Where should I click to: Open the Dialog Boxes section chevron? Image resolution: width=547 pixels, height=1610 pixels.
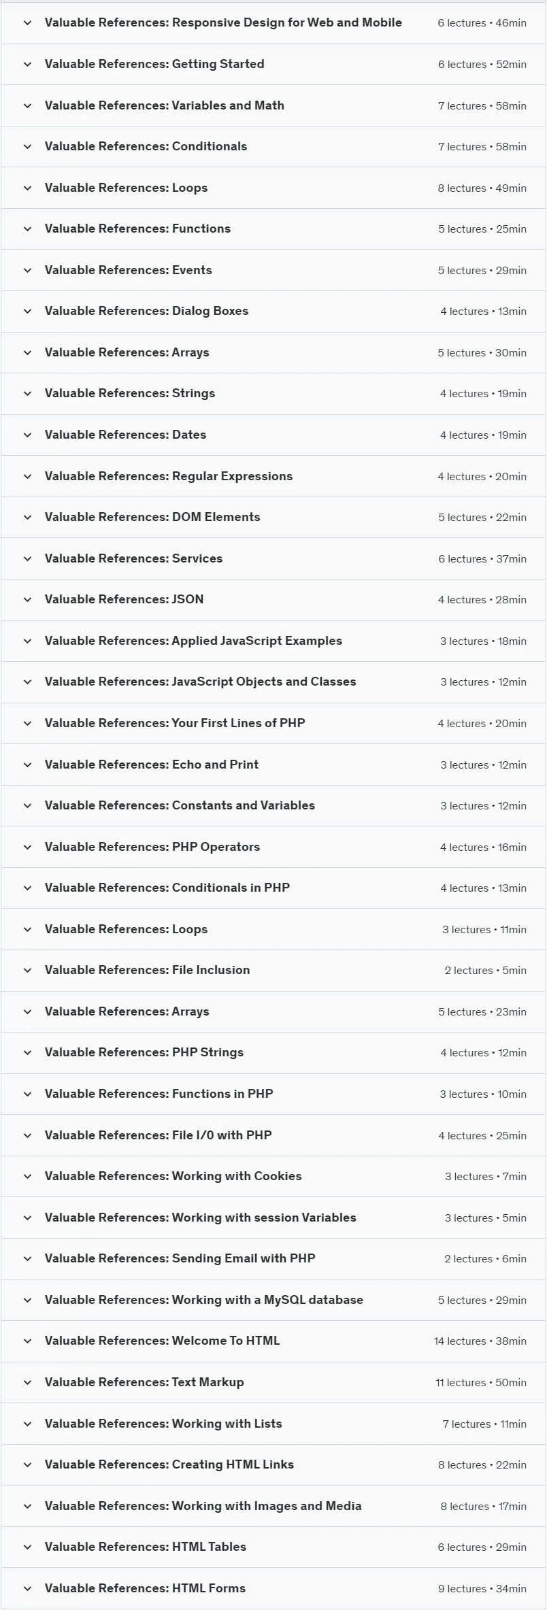coord(27,311)
